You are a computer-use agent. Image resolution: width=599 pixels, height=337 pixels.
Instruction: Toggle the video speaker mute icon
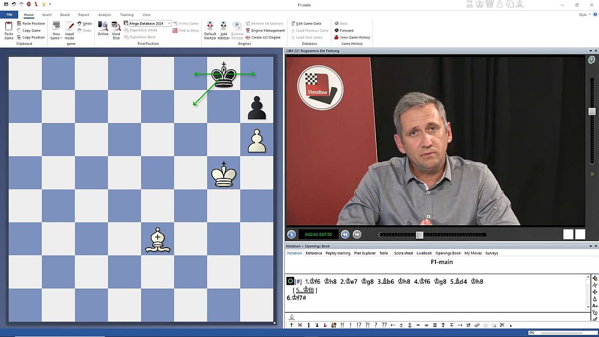pyautogui.click(x=592, y=60)
